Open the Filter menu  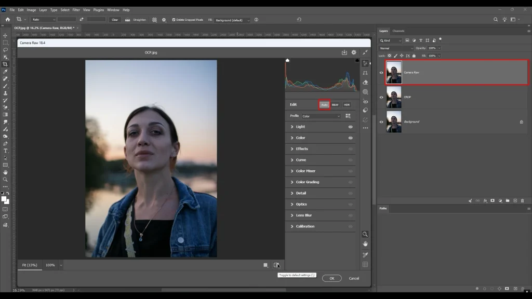coord(76,10)
